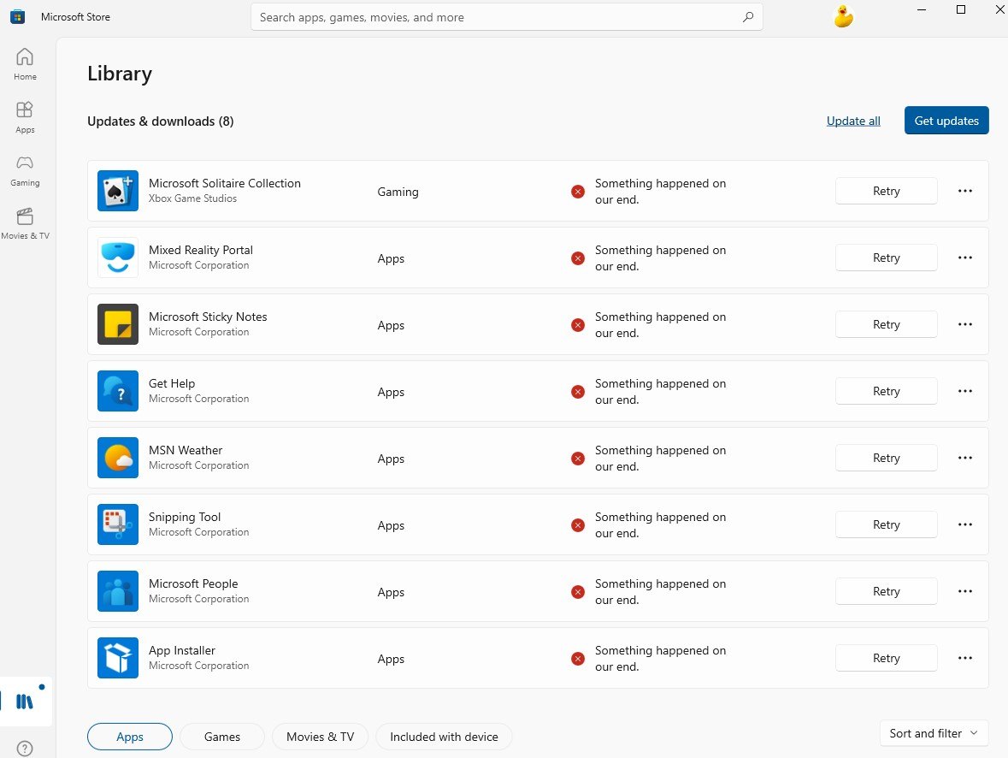
Task: Click the Microsoft Sticky Notes name text
Action: (x=208, y=317)
